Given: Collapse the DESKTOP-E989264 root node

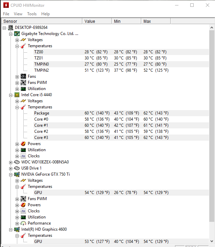Looking at the screenshot, I should point(4,28).
